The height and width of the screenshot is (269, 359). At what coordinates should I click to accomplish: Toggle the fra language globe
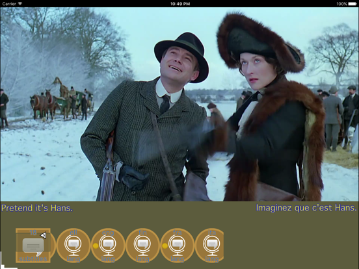[x=177, y=246]
